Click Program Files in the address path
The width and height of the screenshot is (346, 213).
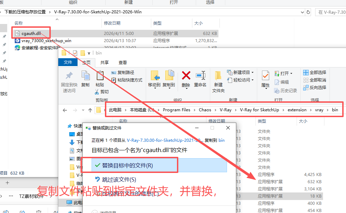point(176,110)
